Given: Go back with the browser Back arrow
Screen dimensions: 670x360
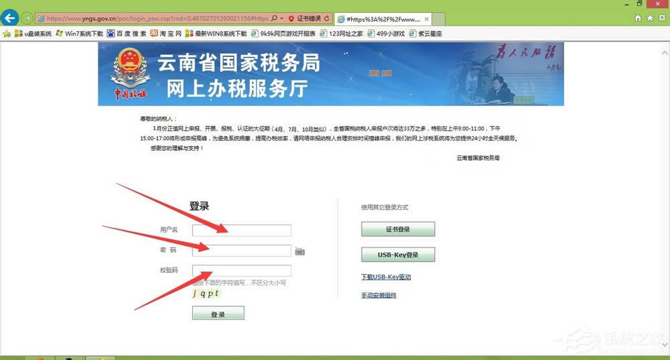Looking at the screenshot, I should (x=10, y=18).
